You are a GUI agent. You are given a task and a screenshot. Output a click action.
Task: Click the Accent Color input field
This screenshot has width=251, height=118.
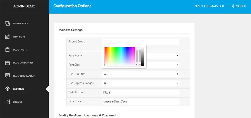141,42
